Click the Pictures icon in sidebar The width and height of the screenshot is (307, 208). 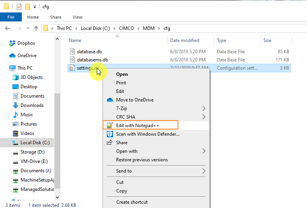(x=16, y=124)
